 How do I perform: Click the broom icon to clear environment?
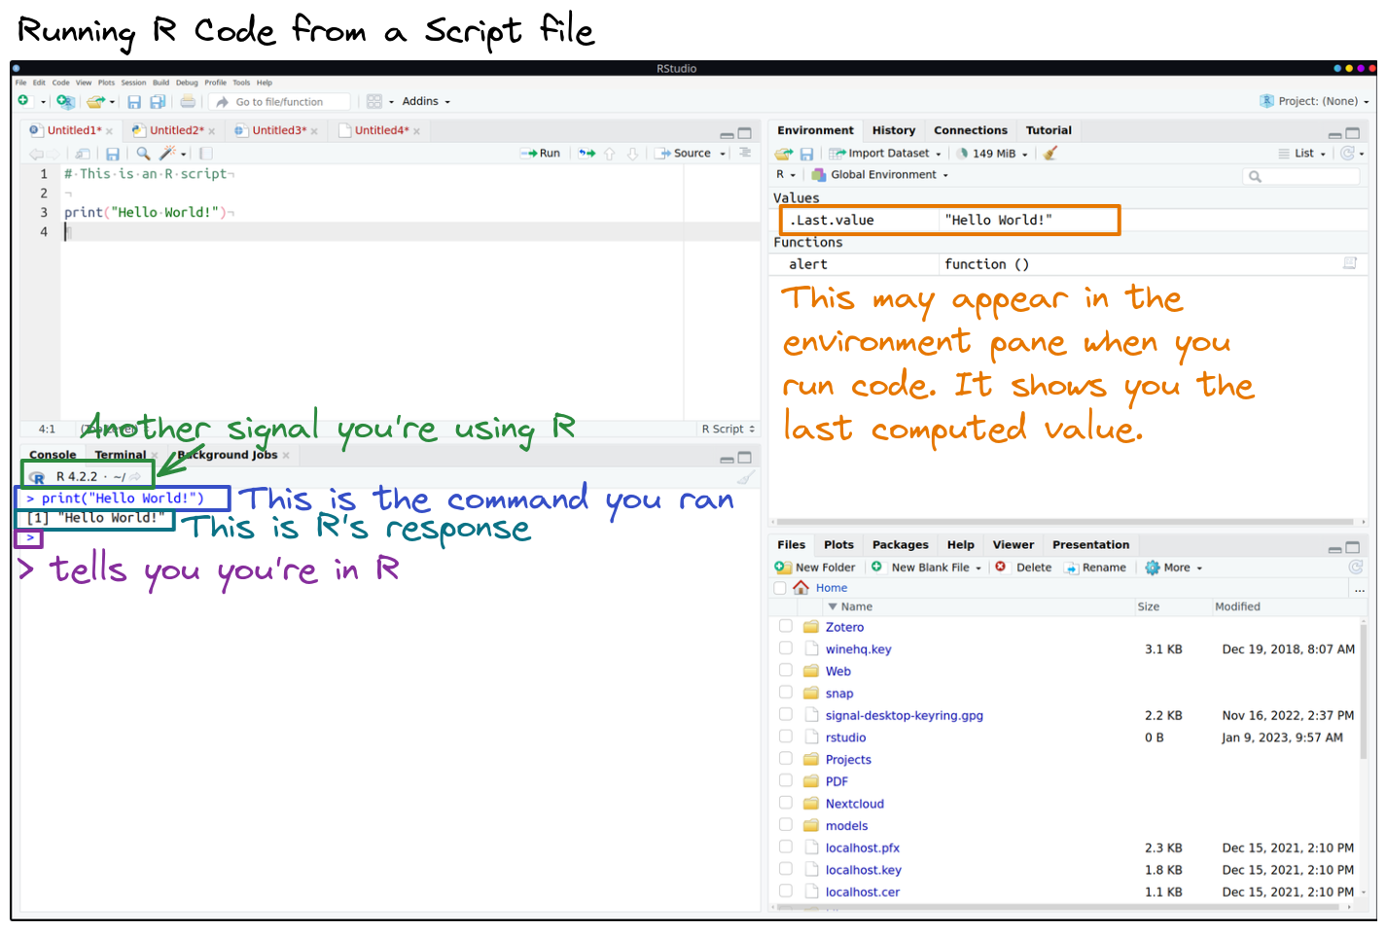tap(1050, 154)
